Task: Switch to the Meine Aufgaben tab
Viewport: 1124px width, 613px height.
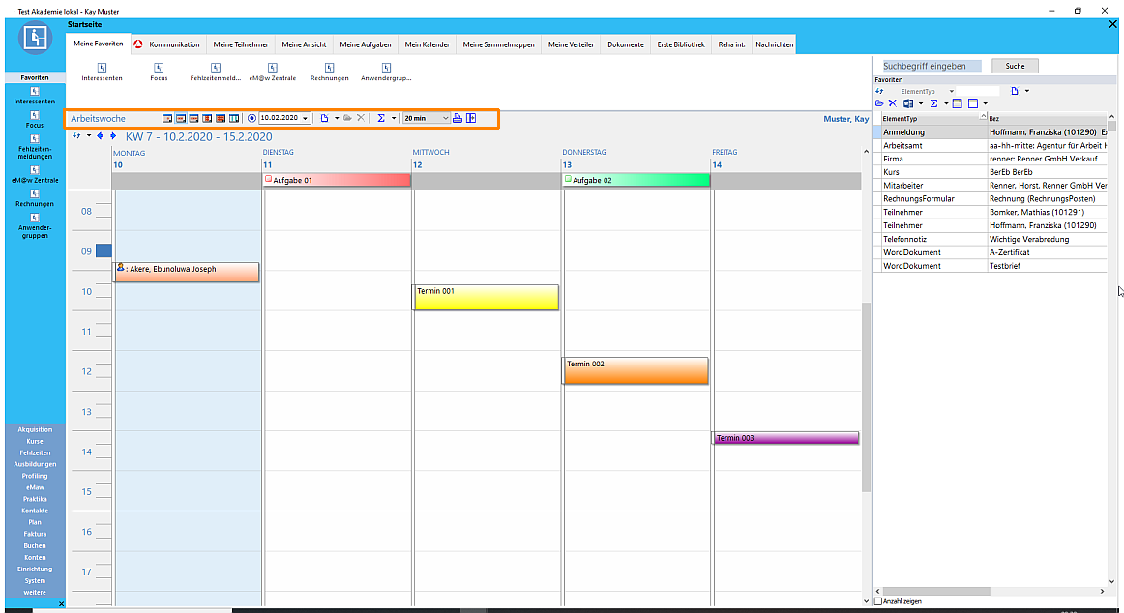Action: 365,44
